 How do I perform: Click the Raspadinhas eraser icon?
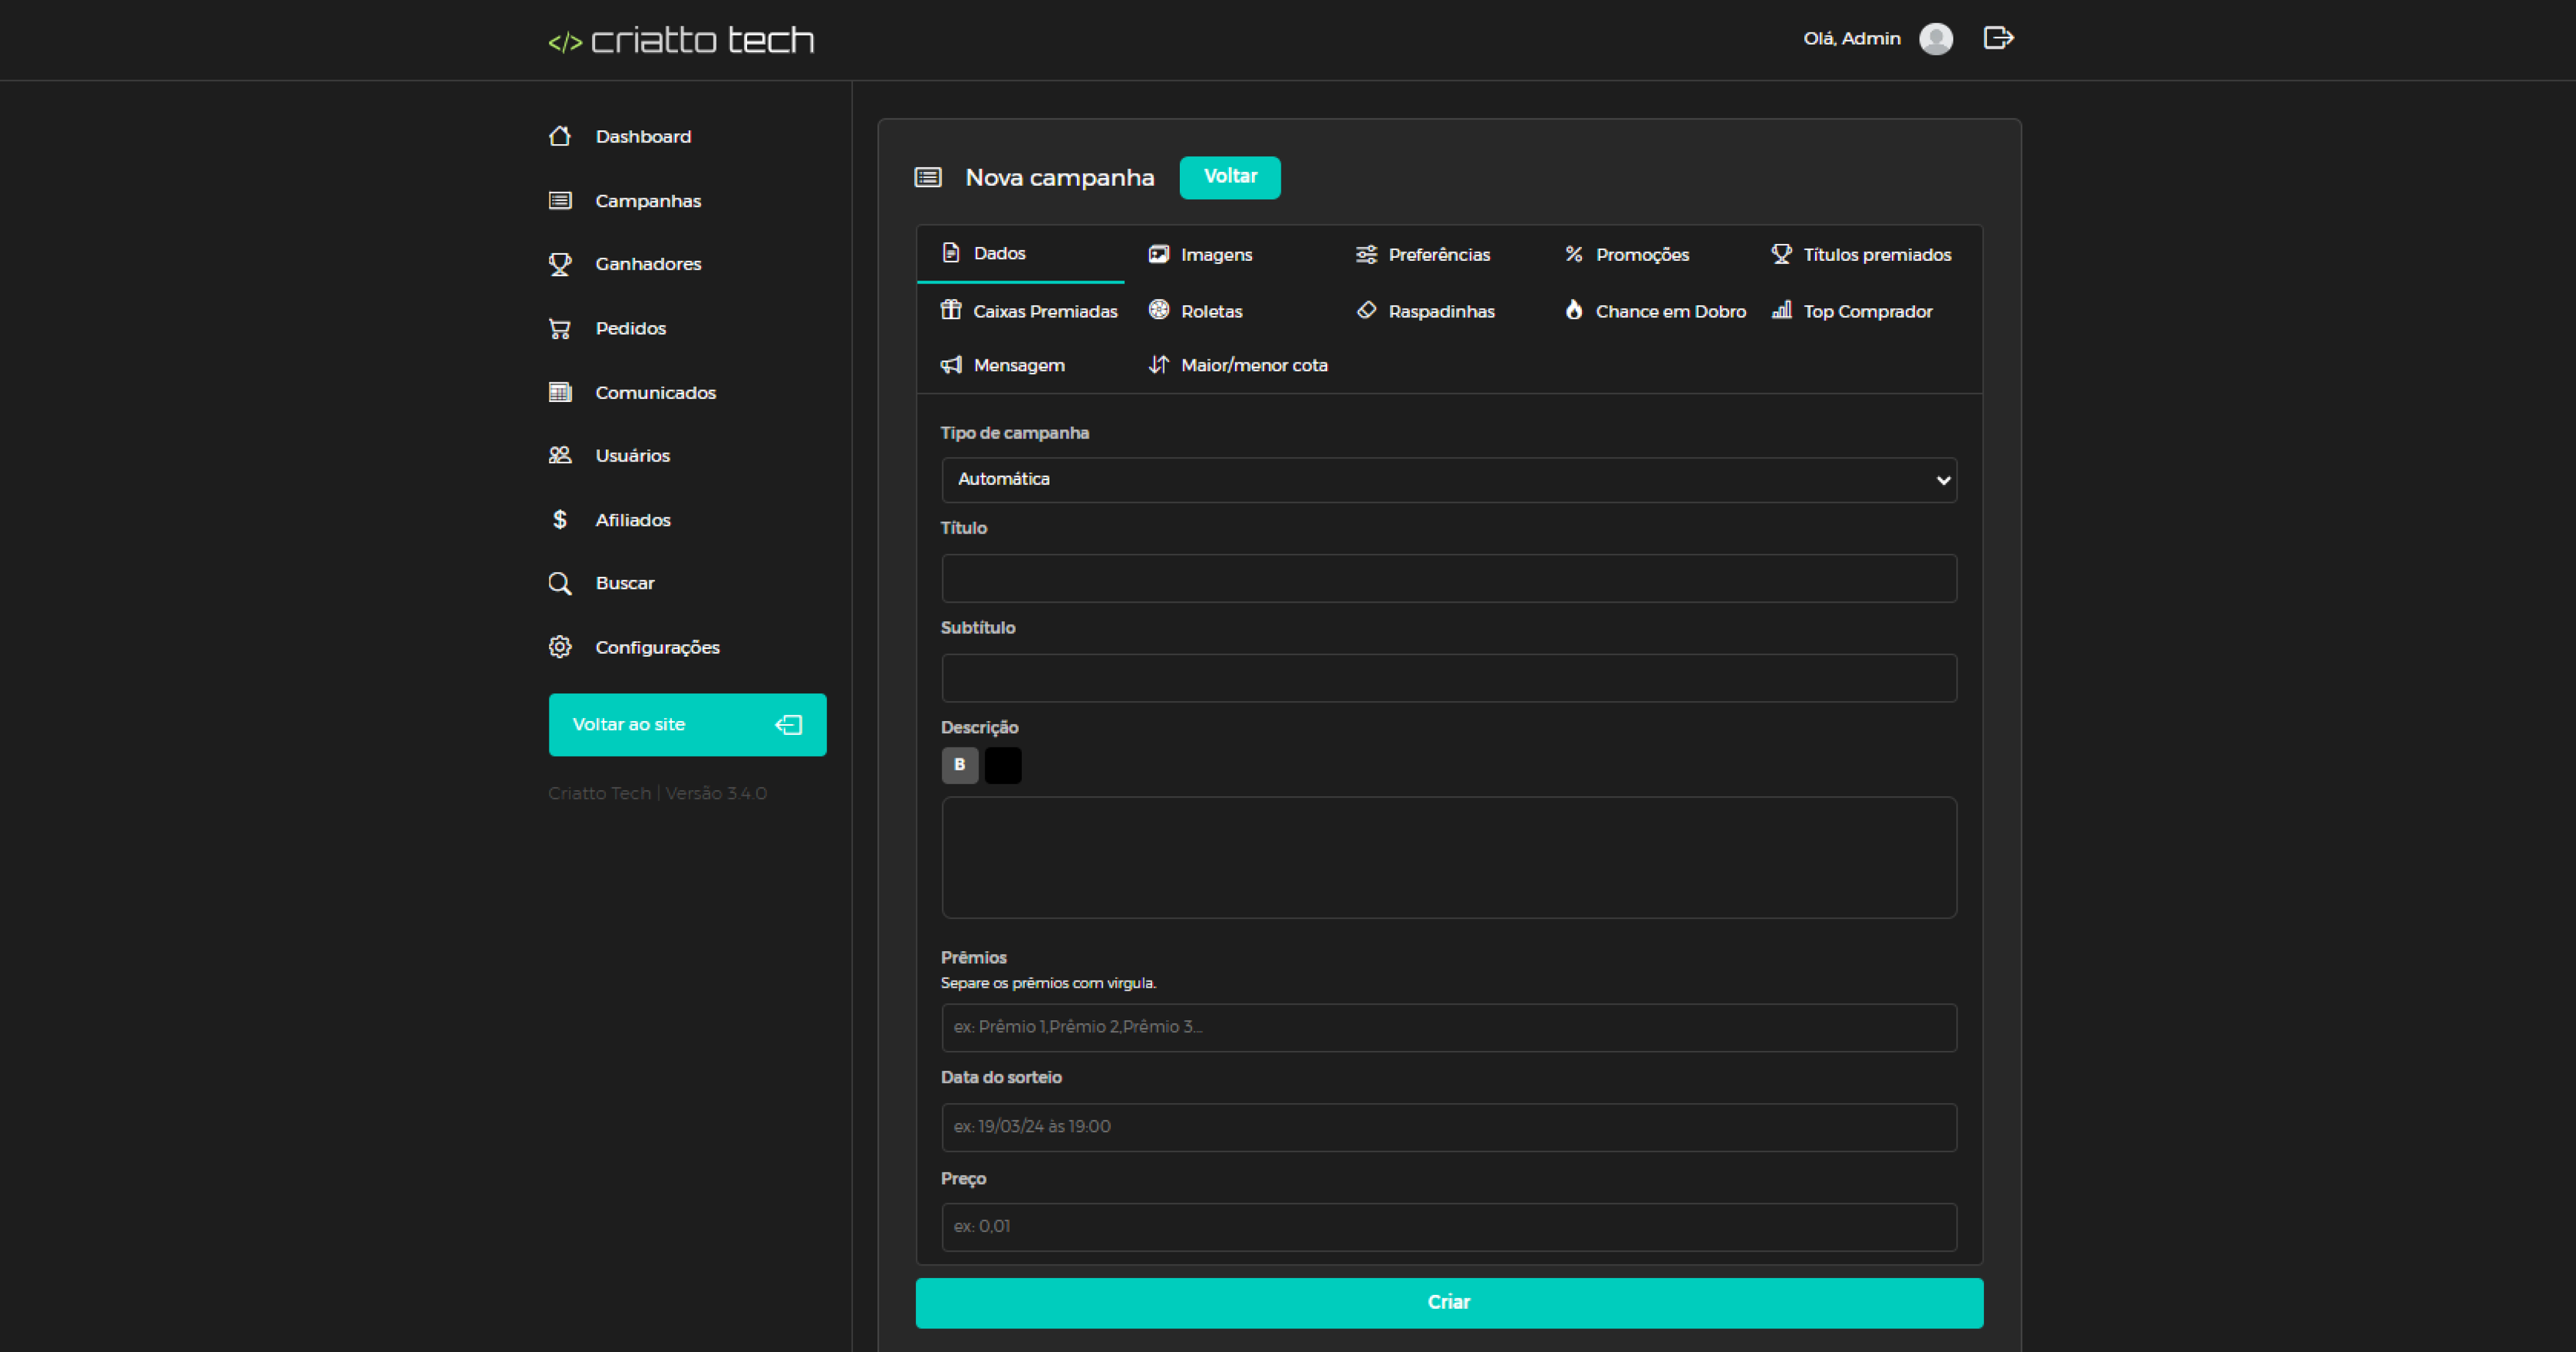pos(1366,310)
